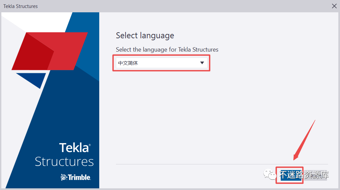Click the registered trademark symbol beside Tekla
The image size is (340, 190).
90,145
